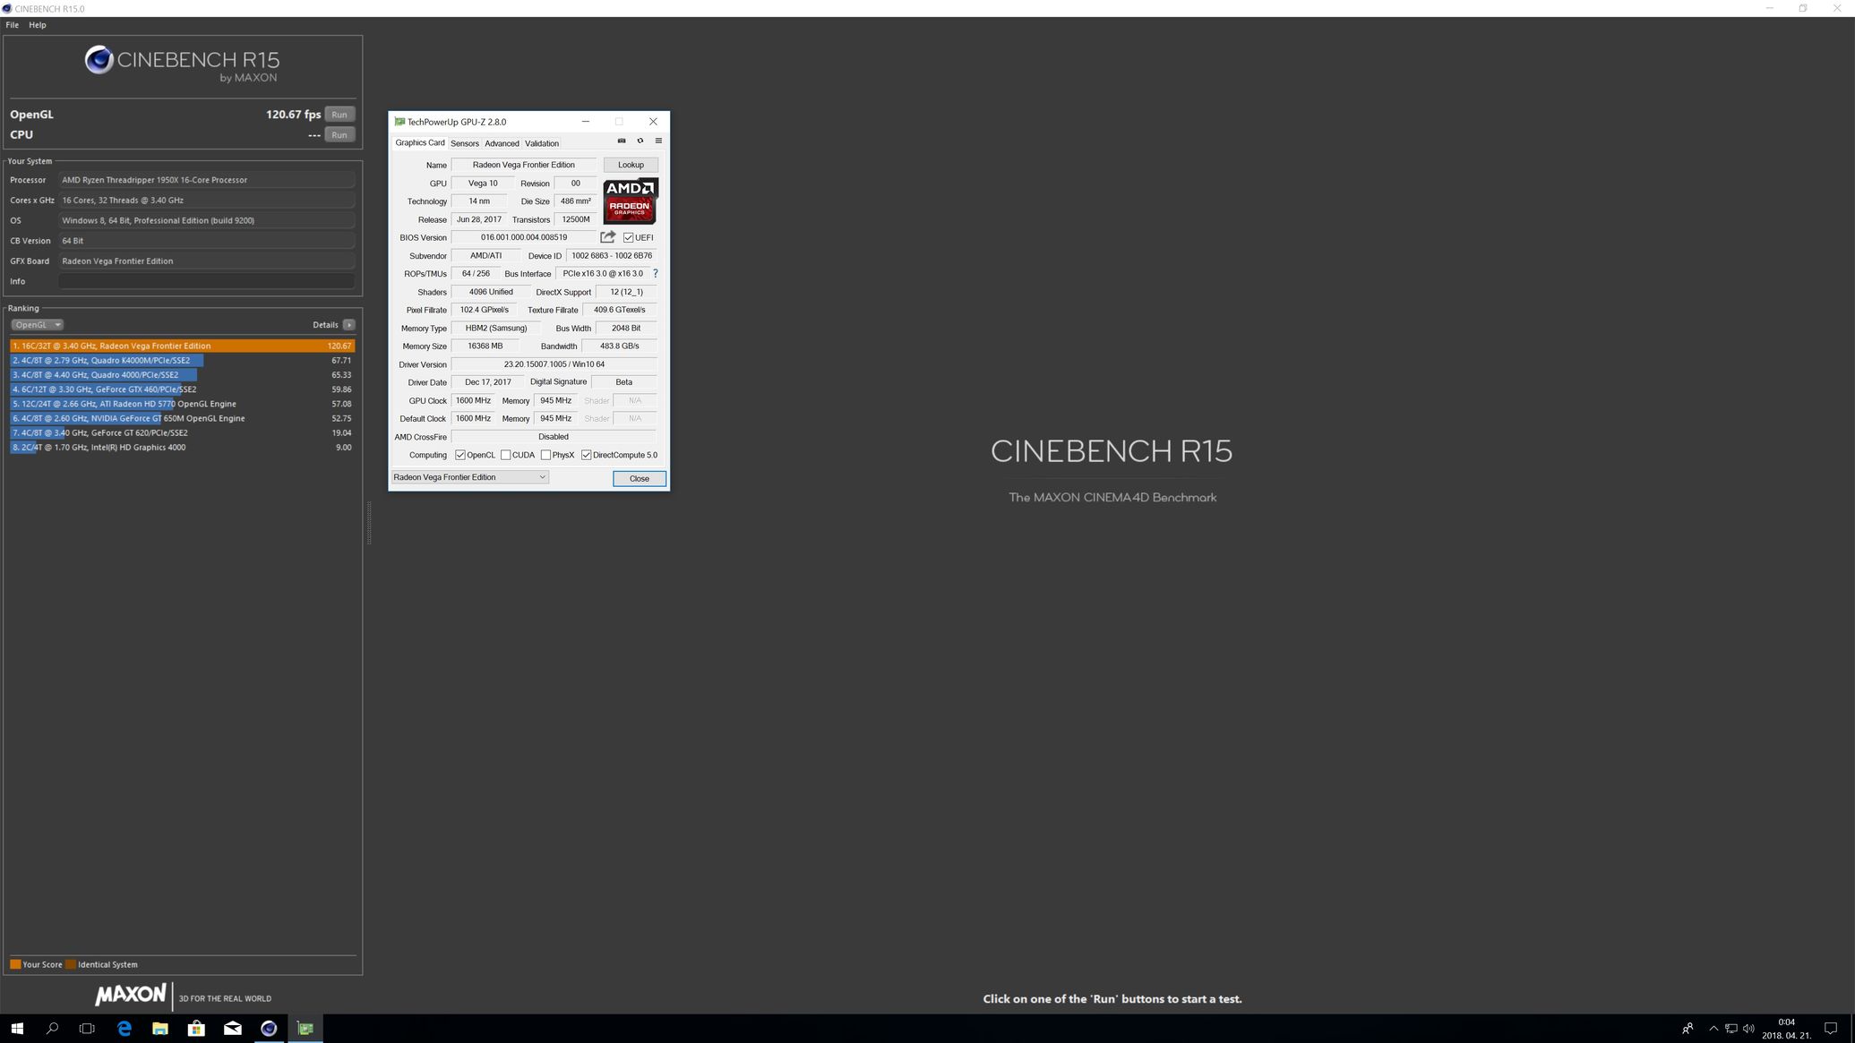Click the Memory Size 16368 MB field

485,346
